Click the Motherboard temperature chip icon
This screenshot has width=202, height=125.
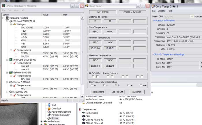[x=84, y=113]
